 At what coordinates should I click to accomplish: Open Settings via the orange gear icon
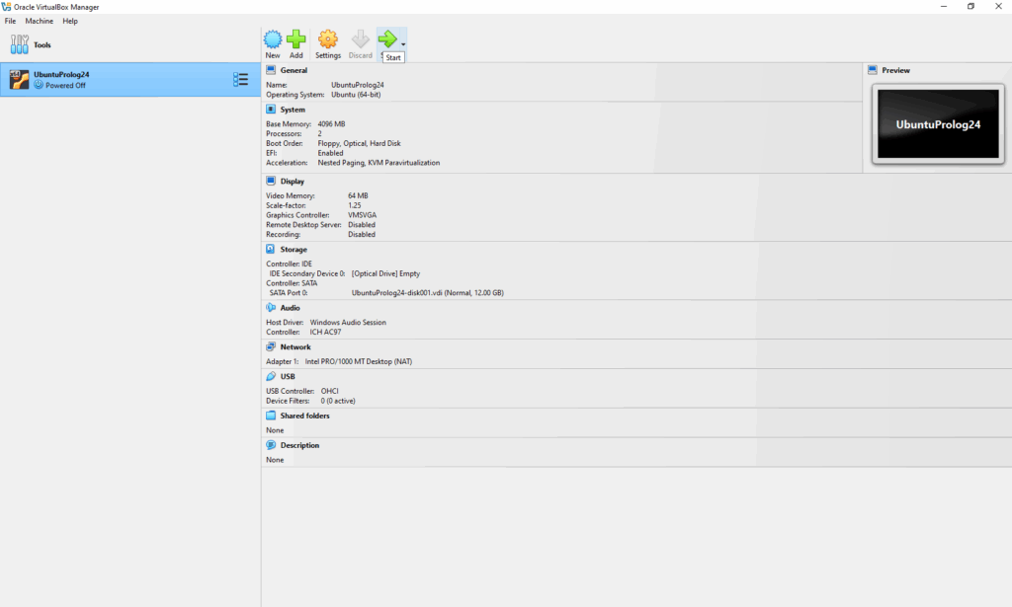click(x=328, y=39)
